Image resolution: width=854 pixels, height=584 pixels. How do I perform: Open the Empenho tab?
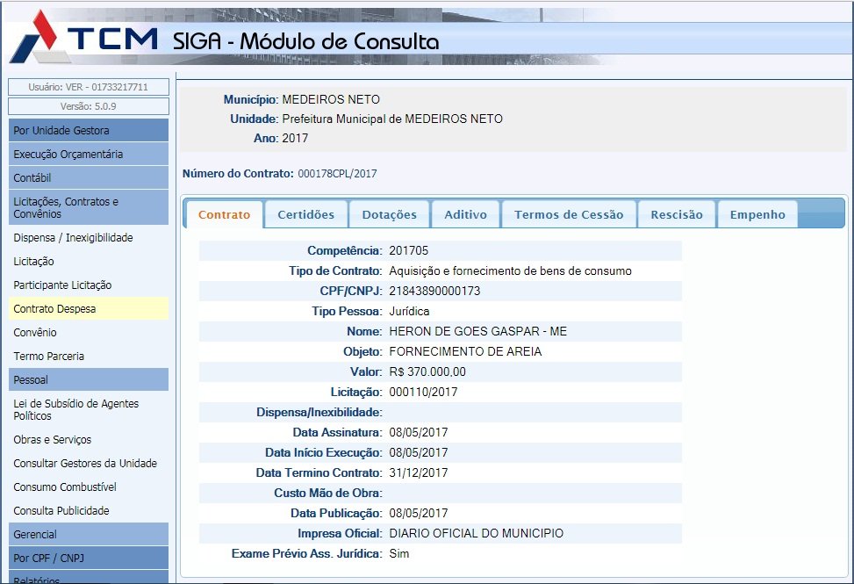(757, 214)
